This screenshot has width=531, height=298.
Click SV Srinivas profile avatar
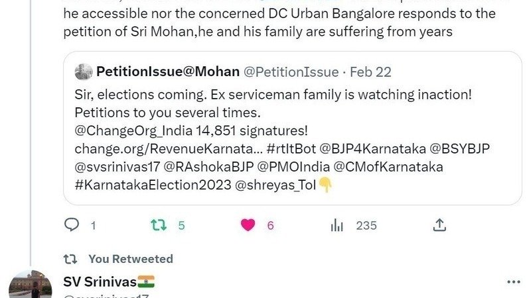[x=30, y=285]
